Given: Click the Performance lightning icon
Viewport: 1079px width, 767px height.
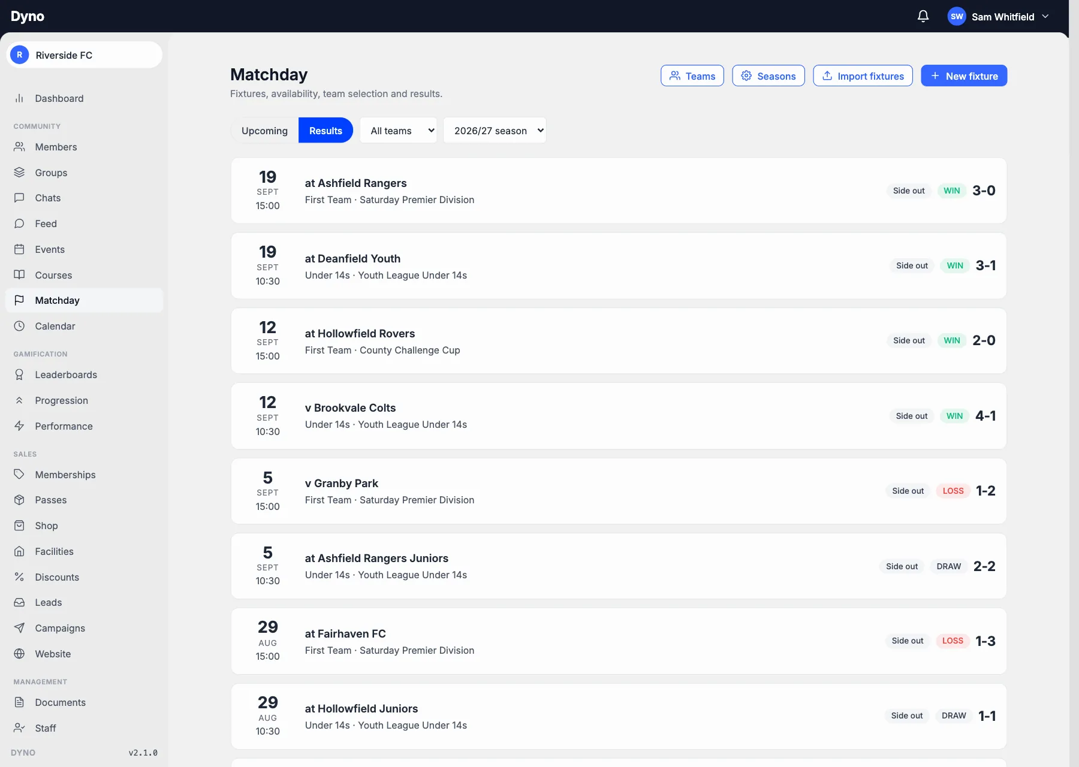Looking at the screenshot, I should 19,426.
